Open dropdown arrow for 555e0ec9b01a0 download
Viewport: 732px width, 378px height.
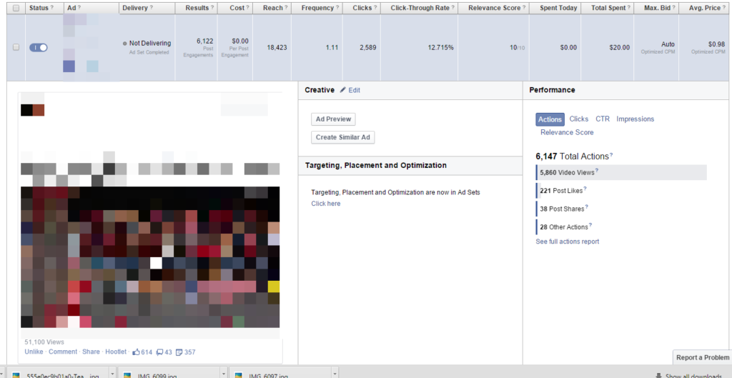(x=112, y=374)
